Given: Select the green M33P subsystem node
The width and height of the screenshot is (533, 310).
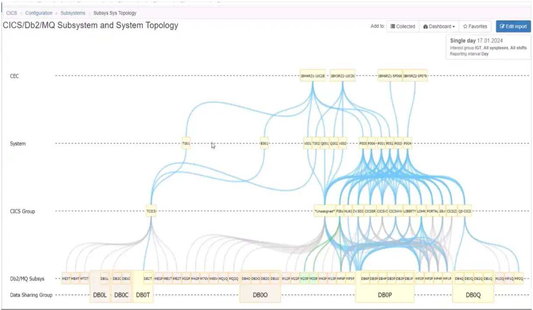Looking at the screenshot, I should tap(314, 279).
